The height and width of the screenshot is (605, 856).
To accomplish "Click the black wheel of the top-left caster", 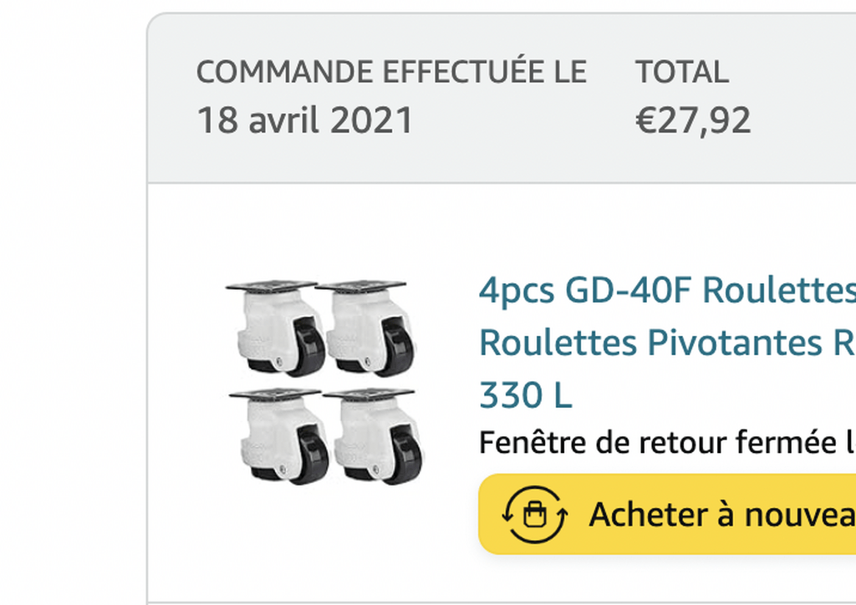I will tap(308, 346).
